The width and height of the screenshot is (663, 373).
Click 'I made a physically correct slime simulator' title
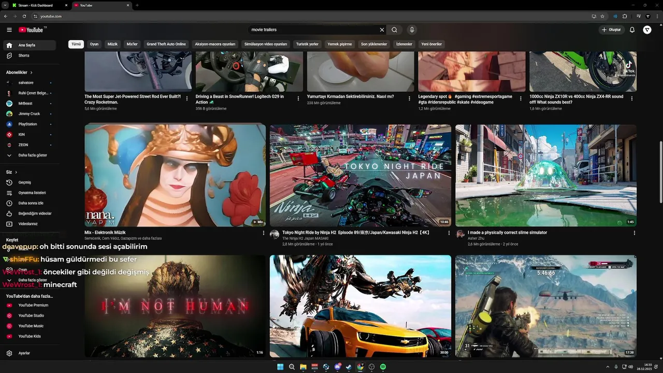point(507,233)
